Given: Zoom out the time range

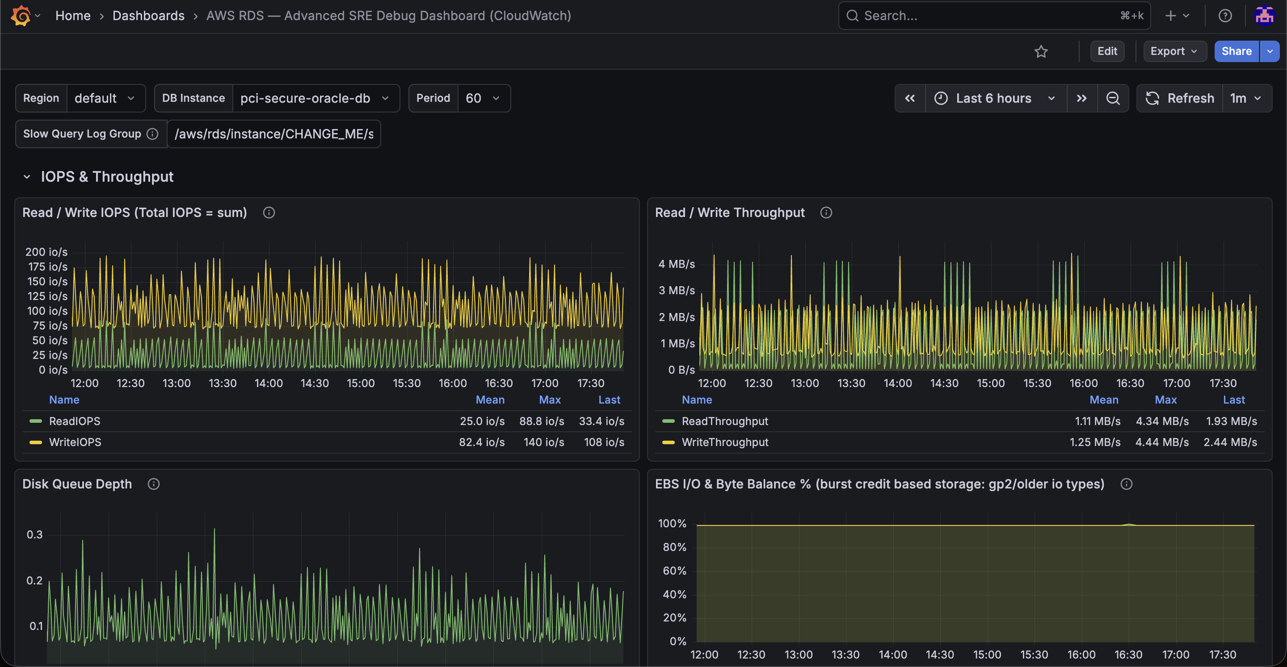Looking at the screenshot, I should 1113,98.
